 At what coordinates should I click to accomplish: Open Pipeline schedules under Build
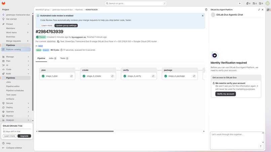coord(15,91)
